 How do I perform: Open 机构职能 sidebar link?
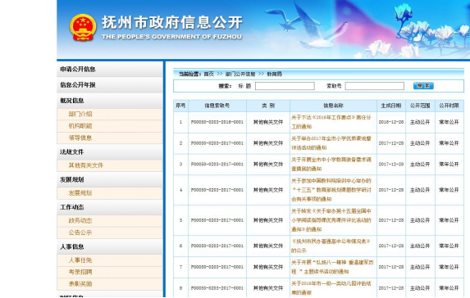click(x=80, y=126)
